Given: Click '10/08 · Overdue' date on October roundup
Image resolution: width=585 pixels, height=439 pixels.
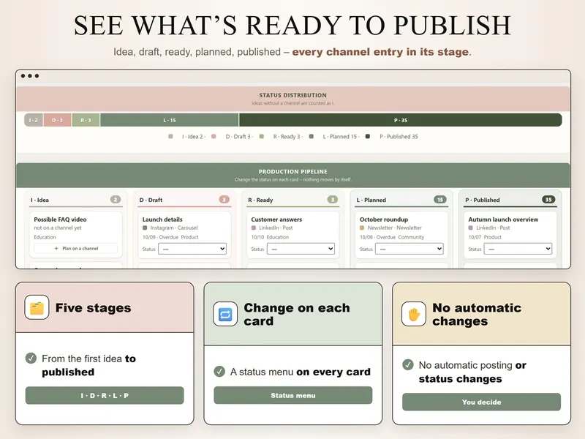Looking at the screenshot, I should click(x=377, y=237).
